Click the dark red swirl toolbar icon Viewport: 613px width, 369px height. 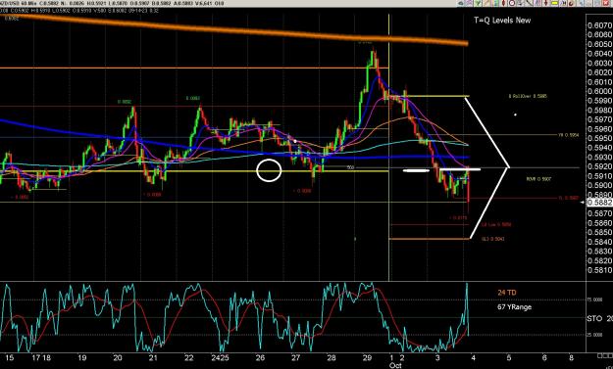pos(571,4)
